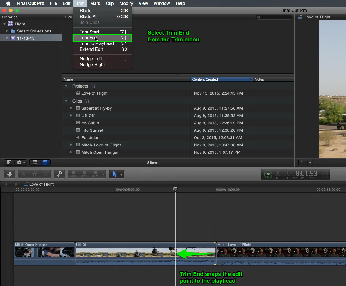Click the background render 100% indicator

coord(268,174)
